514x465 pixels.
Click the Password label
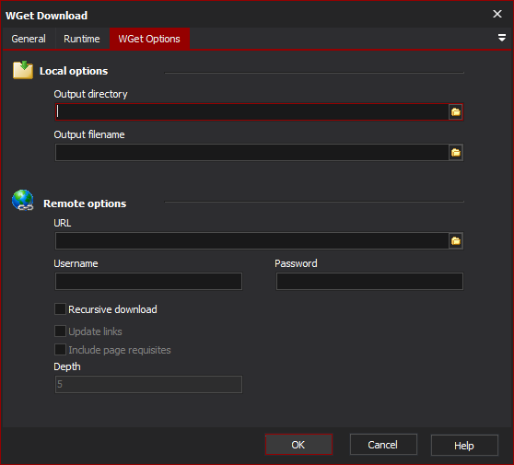click(x=296, y=263)
